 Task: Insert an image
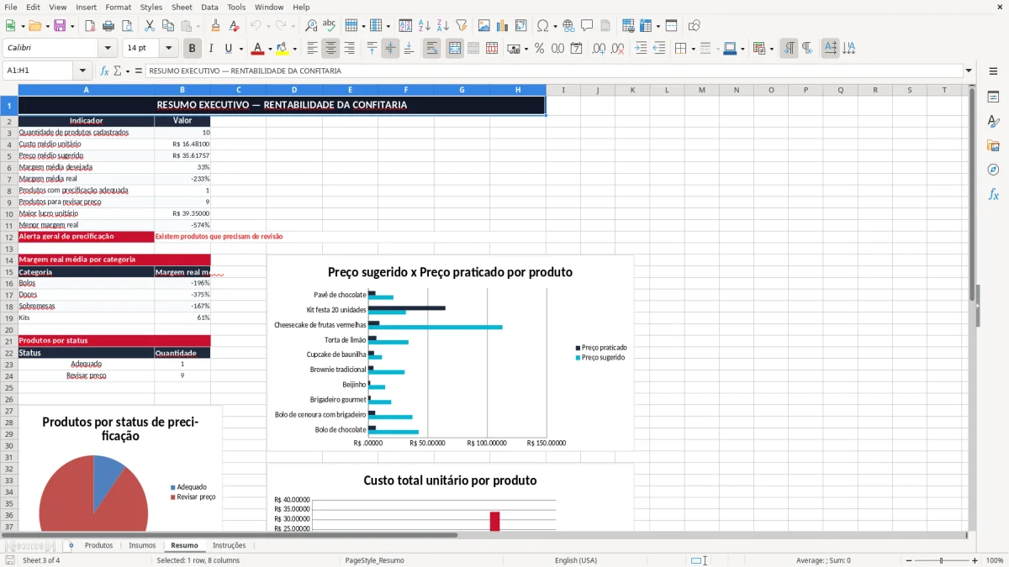point(483,26)
